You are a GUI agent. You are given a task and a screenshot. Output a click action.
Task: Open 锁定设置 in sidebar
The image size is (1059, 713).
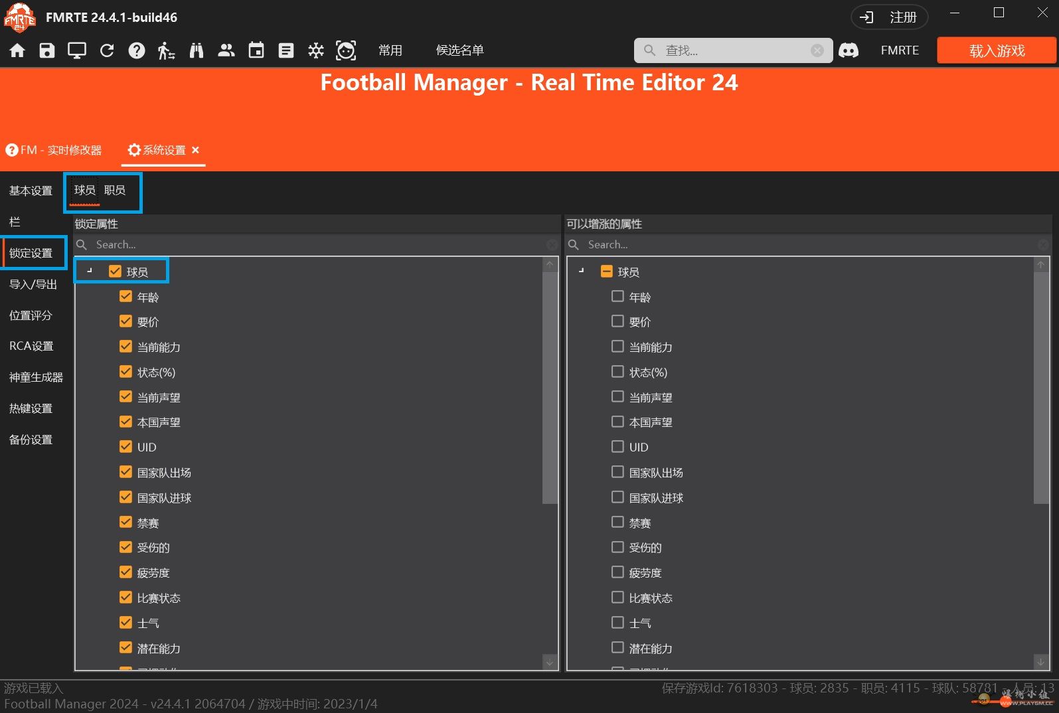pyautogui.click(x=31, y=253)
